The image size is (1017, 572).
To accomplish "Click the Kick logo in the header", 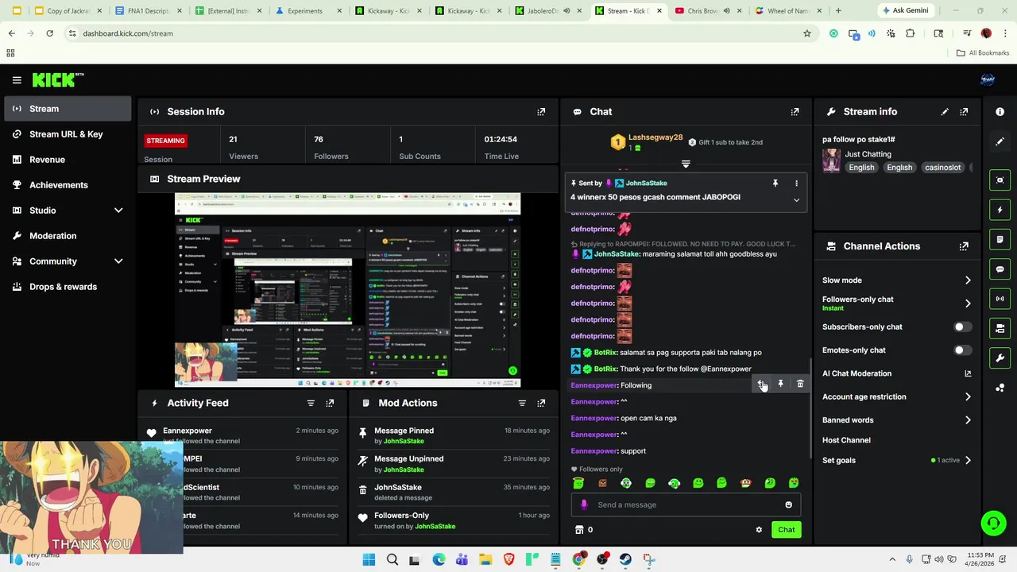I will click(58, 79).
